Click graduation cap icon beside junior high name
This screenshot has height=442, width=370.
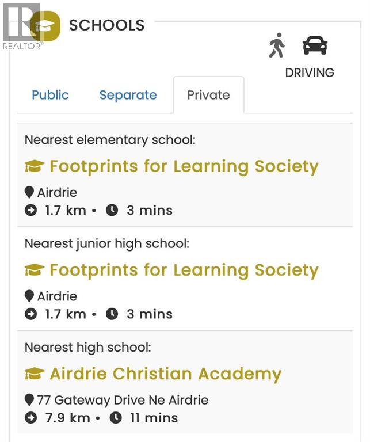(x=35, y=270)
